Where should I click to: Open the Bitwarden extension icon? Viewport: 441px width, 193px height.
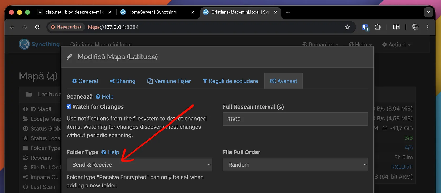coord(365,27)
